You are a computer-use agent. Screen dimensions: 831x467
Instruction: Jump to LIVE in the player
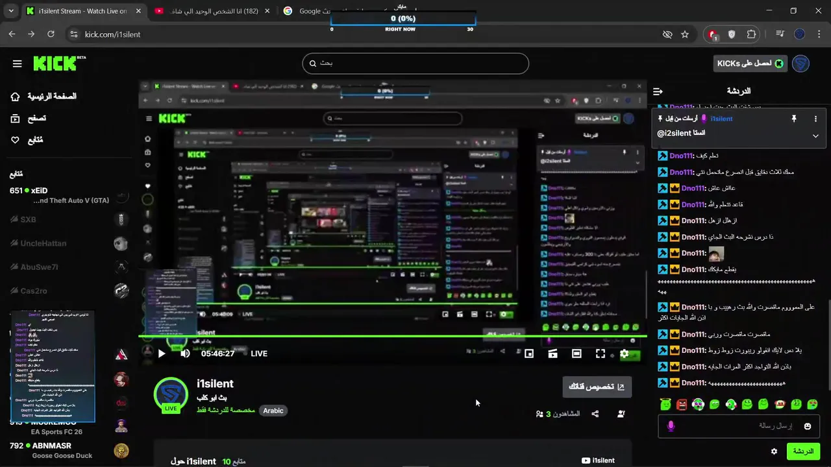259,353
